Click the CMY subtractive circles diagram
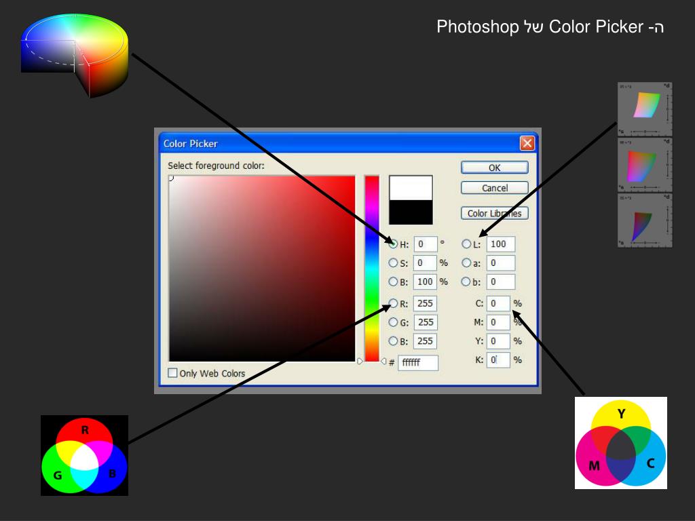The width and height of the screenshot is (695, 521). click(620, 443)
